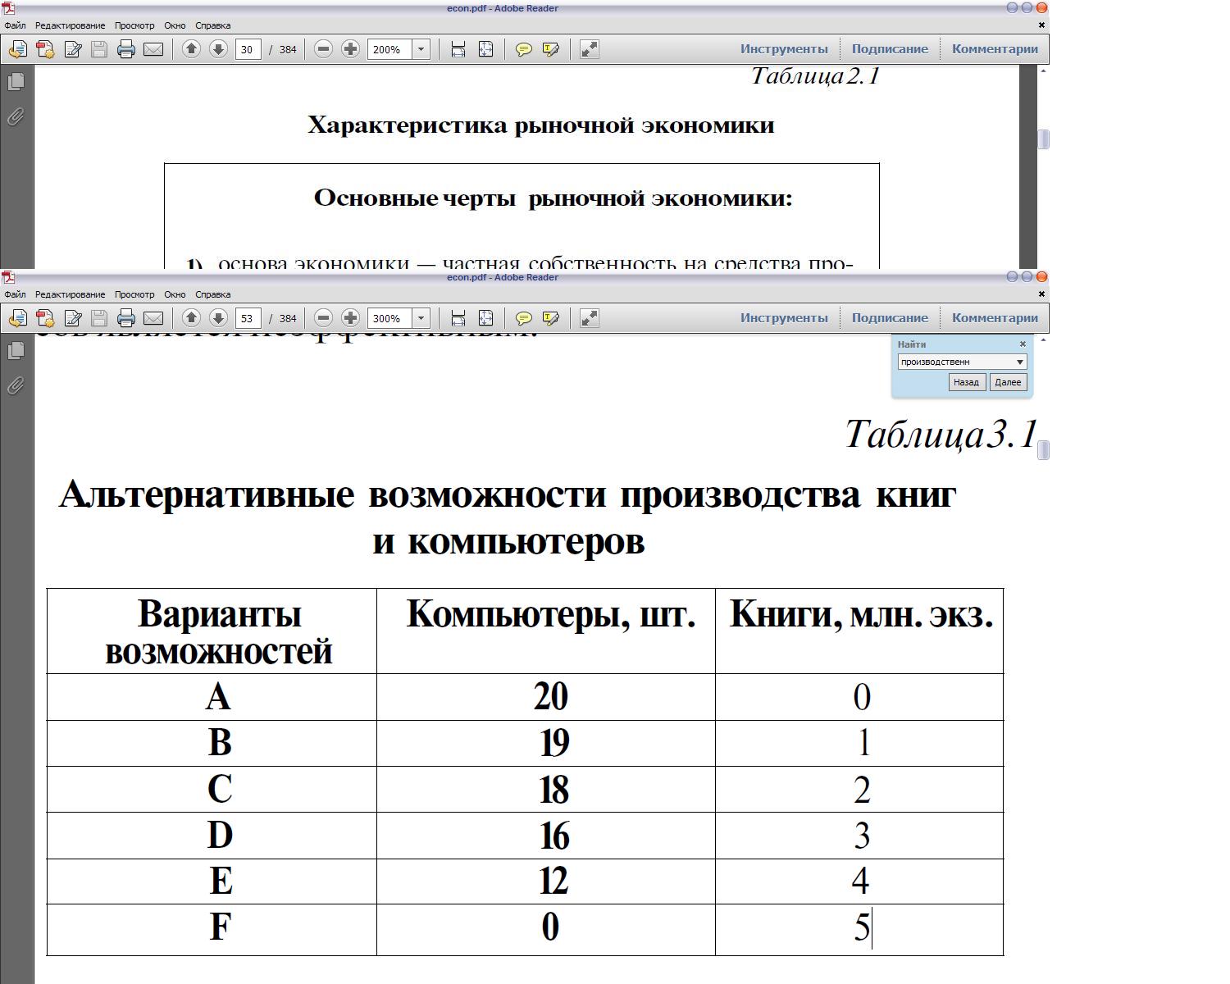Open Инструменты pane in the page-53 window

[x=784, y=318]
